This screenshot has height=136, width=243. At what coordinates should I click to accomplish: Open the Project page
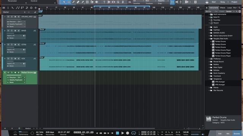234,2
